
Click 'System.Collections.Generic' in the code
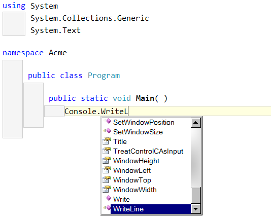coord(89,18)
